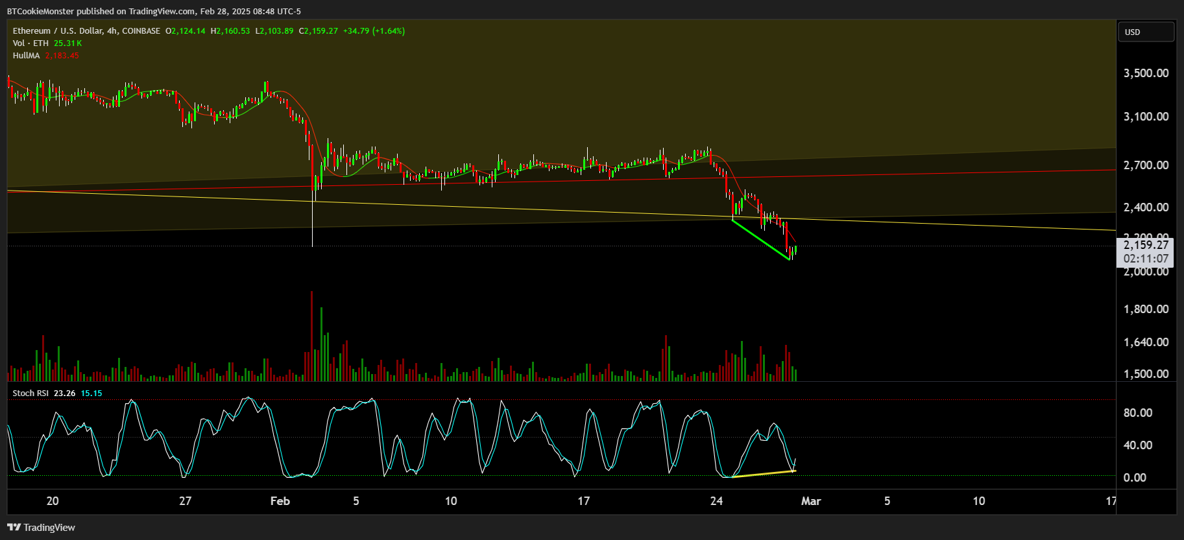Click the 2,700.00 price axis label

(1146, 165)
